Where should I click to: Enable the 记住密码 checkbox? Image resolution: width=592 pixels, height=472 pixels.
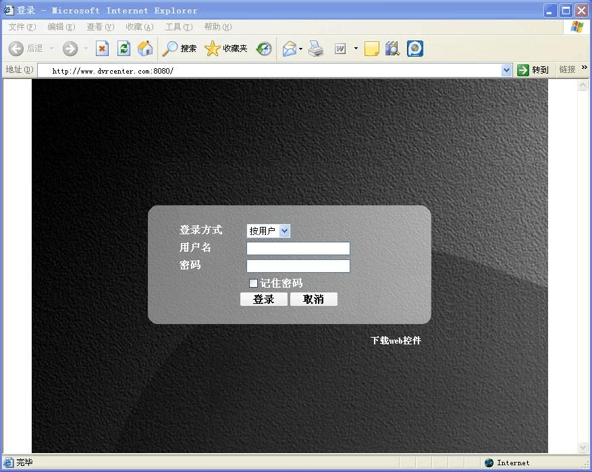254,283
